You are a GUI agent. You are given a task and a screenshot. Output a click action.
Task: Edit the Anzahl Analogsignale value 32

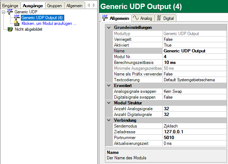click(x=194, y=109)
